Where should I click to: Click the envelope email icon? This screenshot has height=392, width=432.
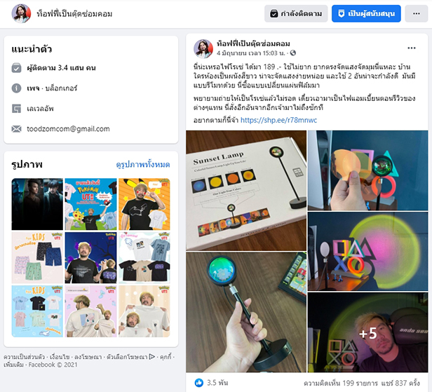17,128
